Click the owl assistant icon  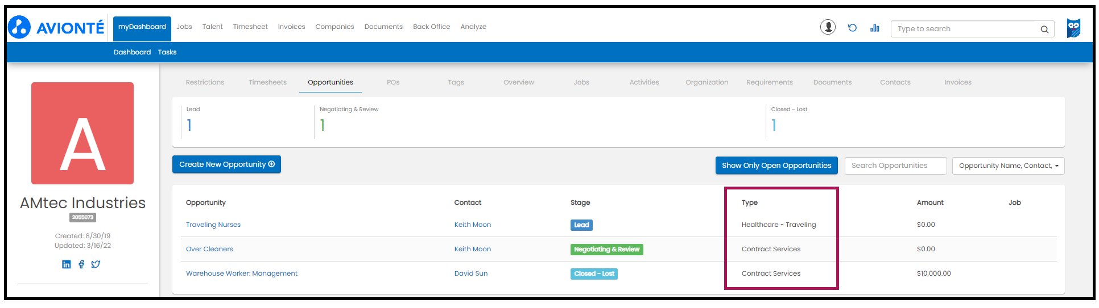(x=1073, y=28)
